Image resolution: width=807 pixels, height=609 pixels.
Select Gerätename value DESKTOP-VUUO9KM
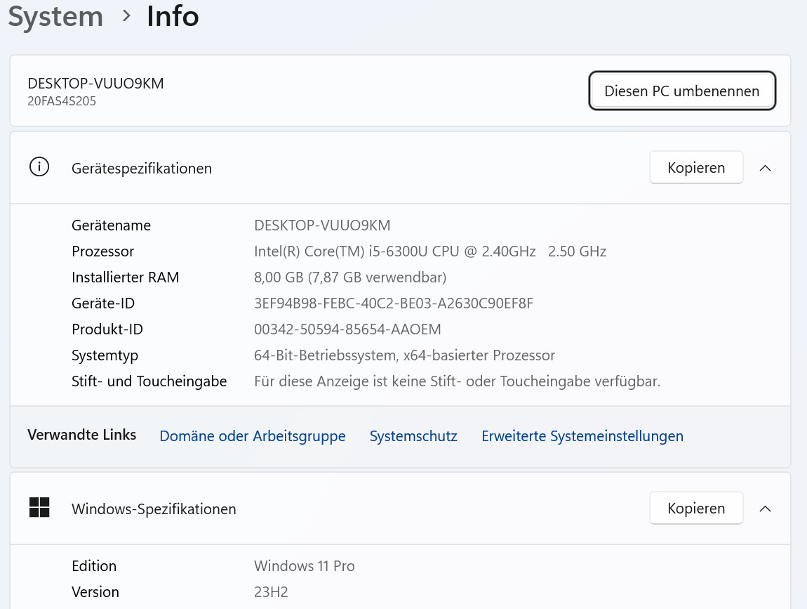pos(322,225)
